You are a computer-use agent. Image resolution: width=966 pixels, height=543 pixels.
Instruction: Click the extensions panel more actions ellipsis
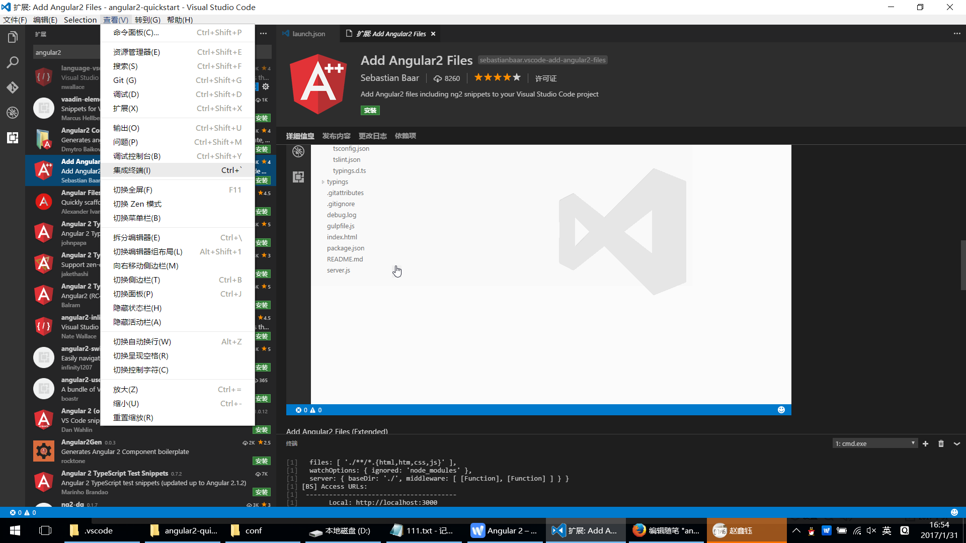264,34
